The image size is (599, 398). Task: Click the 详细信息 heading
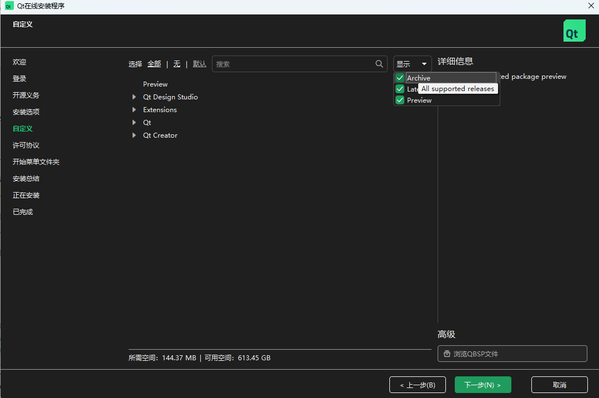click(x=455, y=61)
